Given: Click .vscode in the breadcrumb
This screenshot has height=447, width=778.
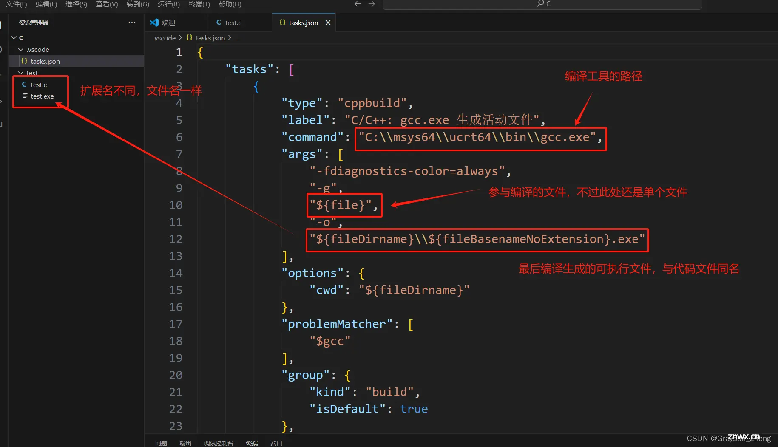Looking at the screenshot, I should (164, 38).
